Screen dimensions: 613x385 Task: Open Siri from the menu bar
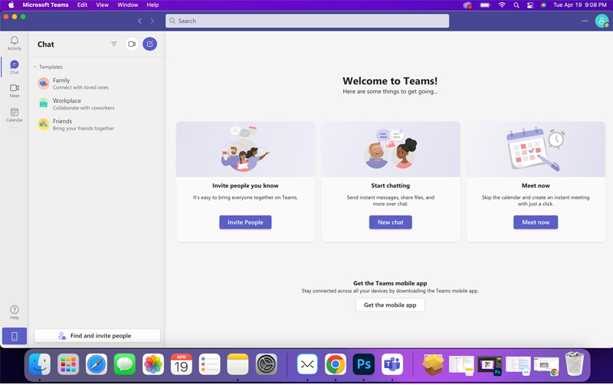click(543, 5)
